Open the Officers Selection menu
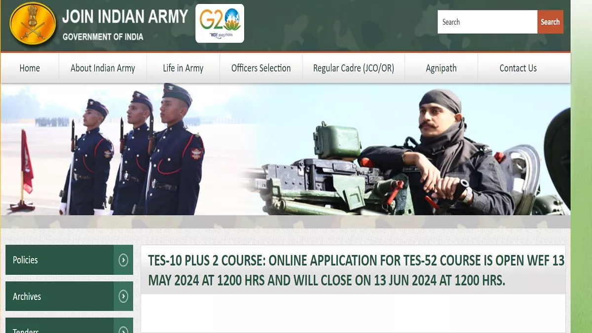592x333 pixels. click(261, 68)
